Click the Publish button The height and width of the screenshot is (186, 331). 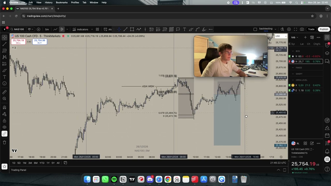[x=324, y=29]
